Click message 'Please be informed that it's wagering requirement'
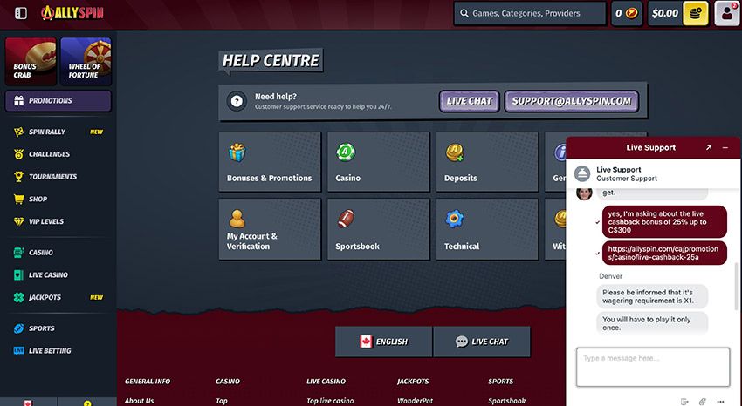The width and height of the screenshot is (742, 406). click(x=651, y=296)
